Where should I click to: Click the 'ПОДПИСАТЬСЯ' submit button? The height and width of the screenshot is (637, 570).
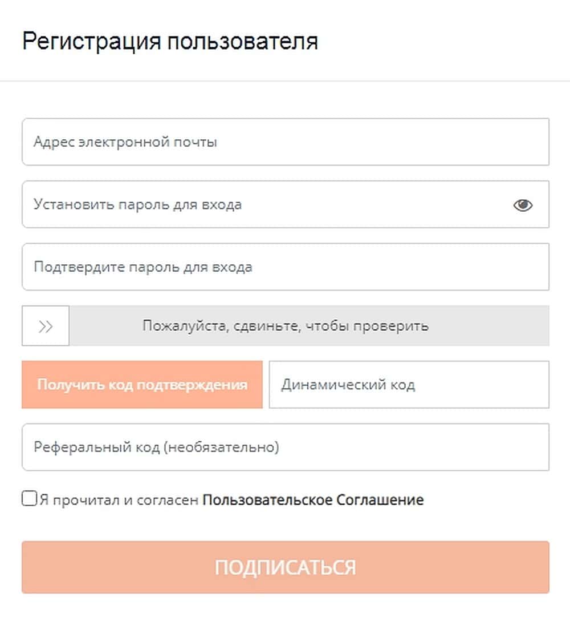[285, 567]
